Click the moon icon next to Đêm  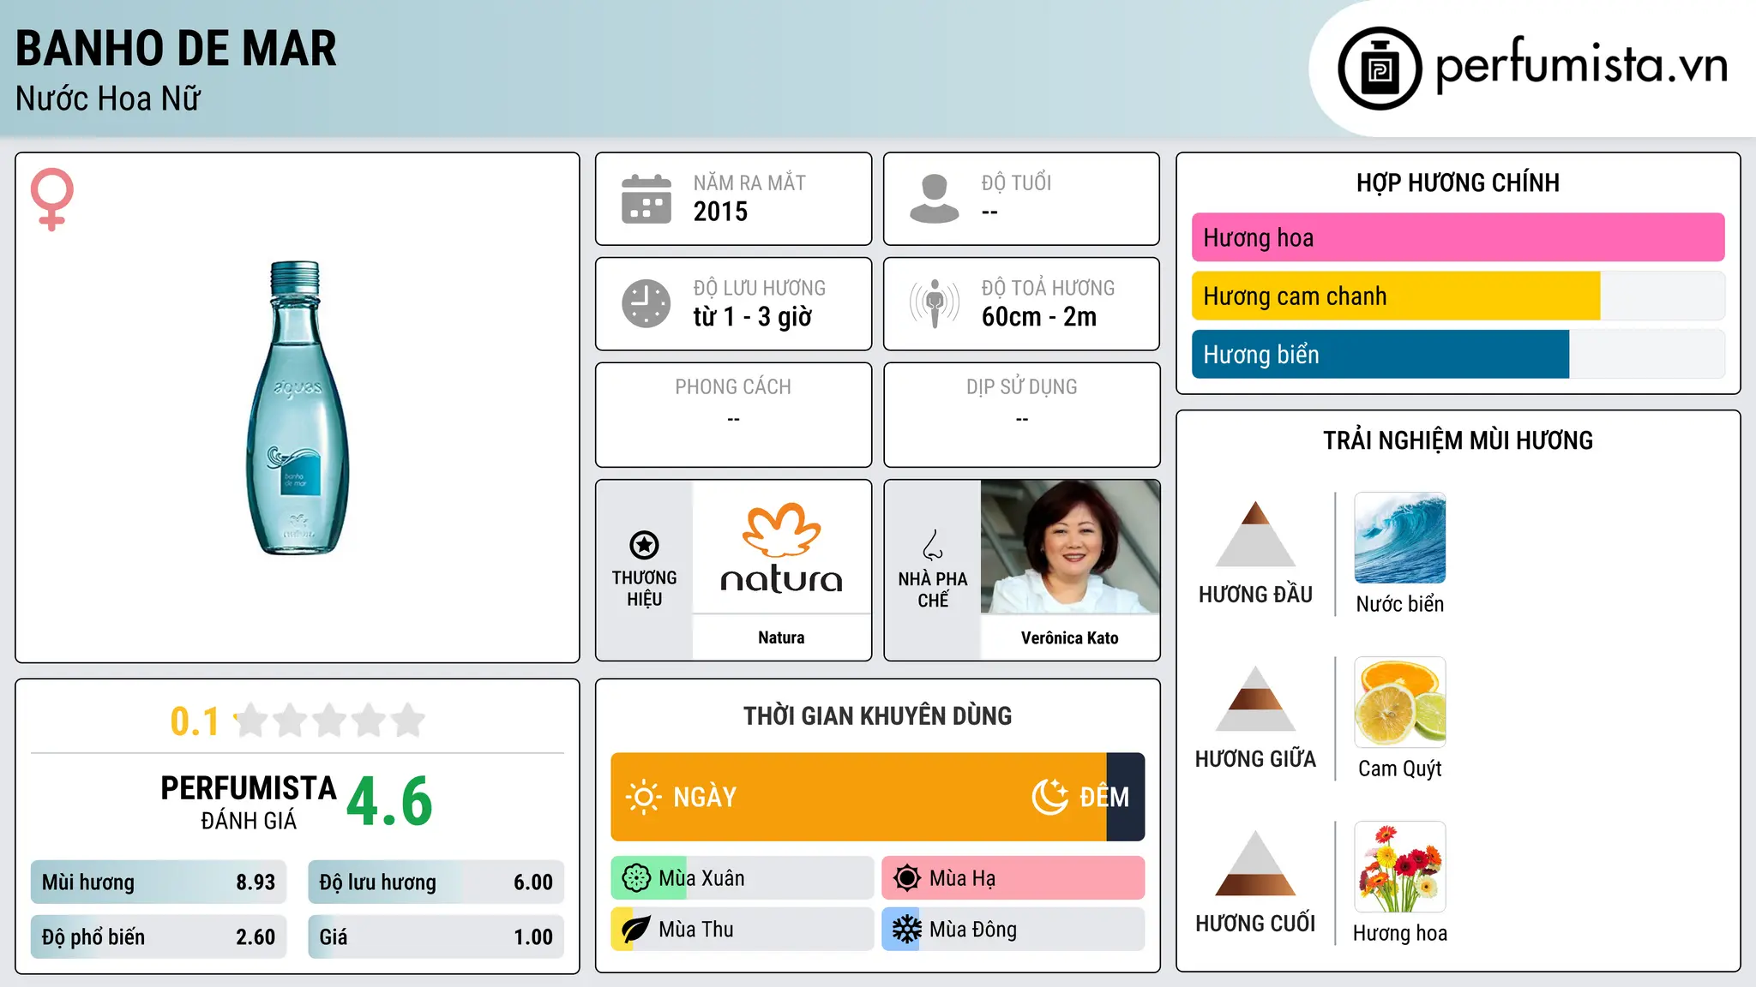tap(1050, 797)
